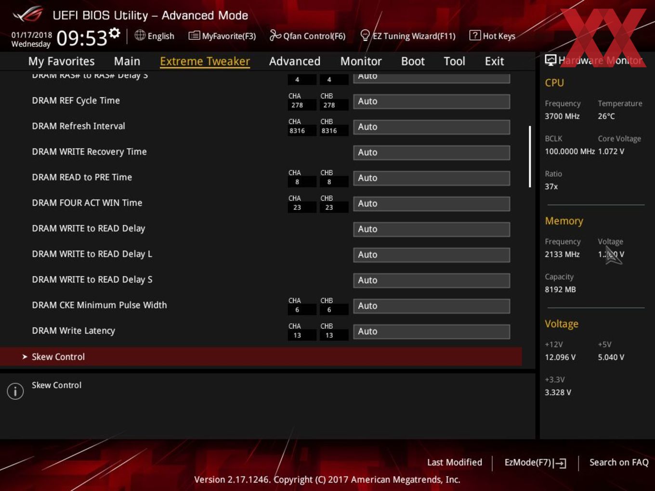
Task: Select the Extreme Tweaker tab
Action: coord(205,61)
